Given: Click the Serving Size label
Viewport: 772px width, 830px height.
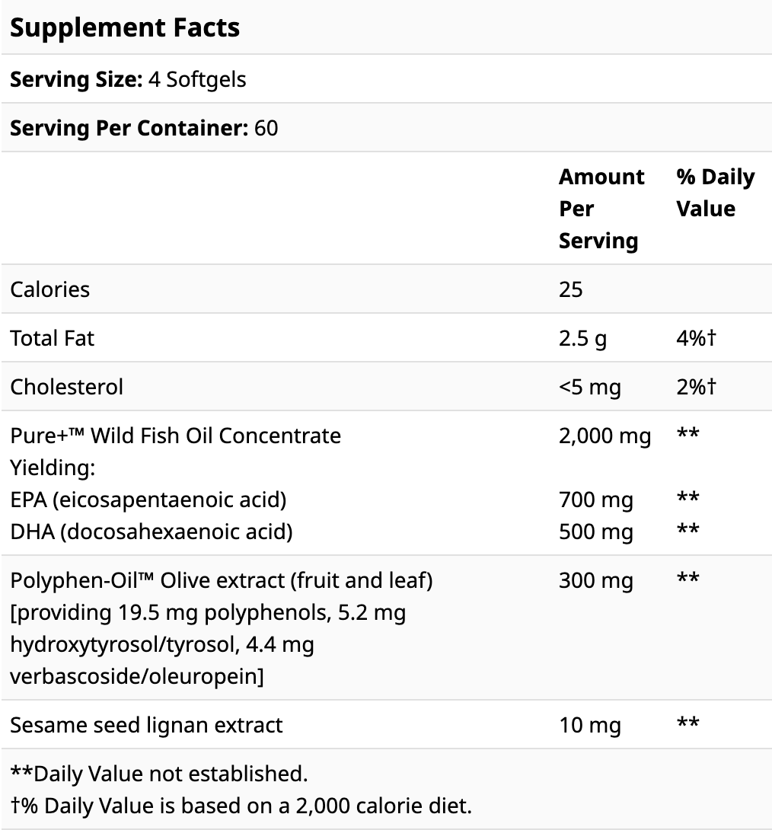Looking at the screenshot, I should [75, 79].
